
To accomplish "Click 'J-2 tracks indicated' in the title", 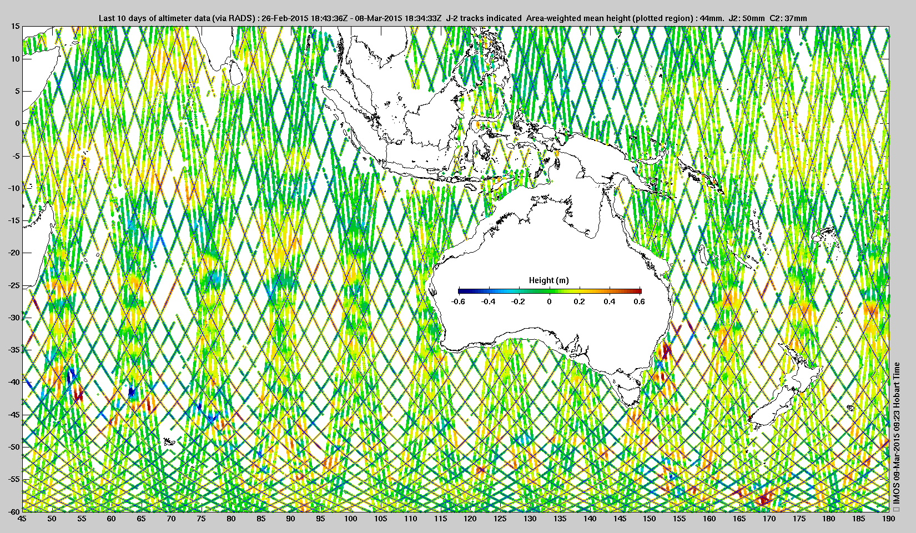I will (484, 18).
